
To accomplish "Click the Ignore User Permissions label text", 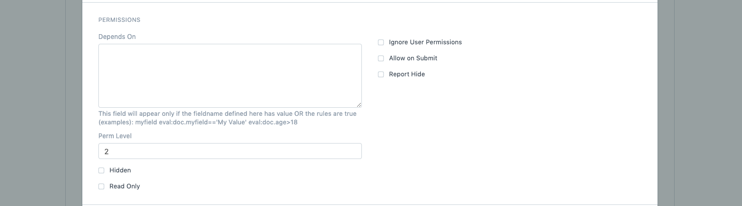I will (426, 42).
